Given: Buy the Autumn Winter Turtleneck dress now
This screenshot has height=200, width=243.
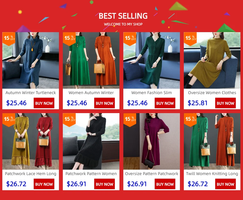Looking at the screenshot, I should [44, 103].
